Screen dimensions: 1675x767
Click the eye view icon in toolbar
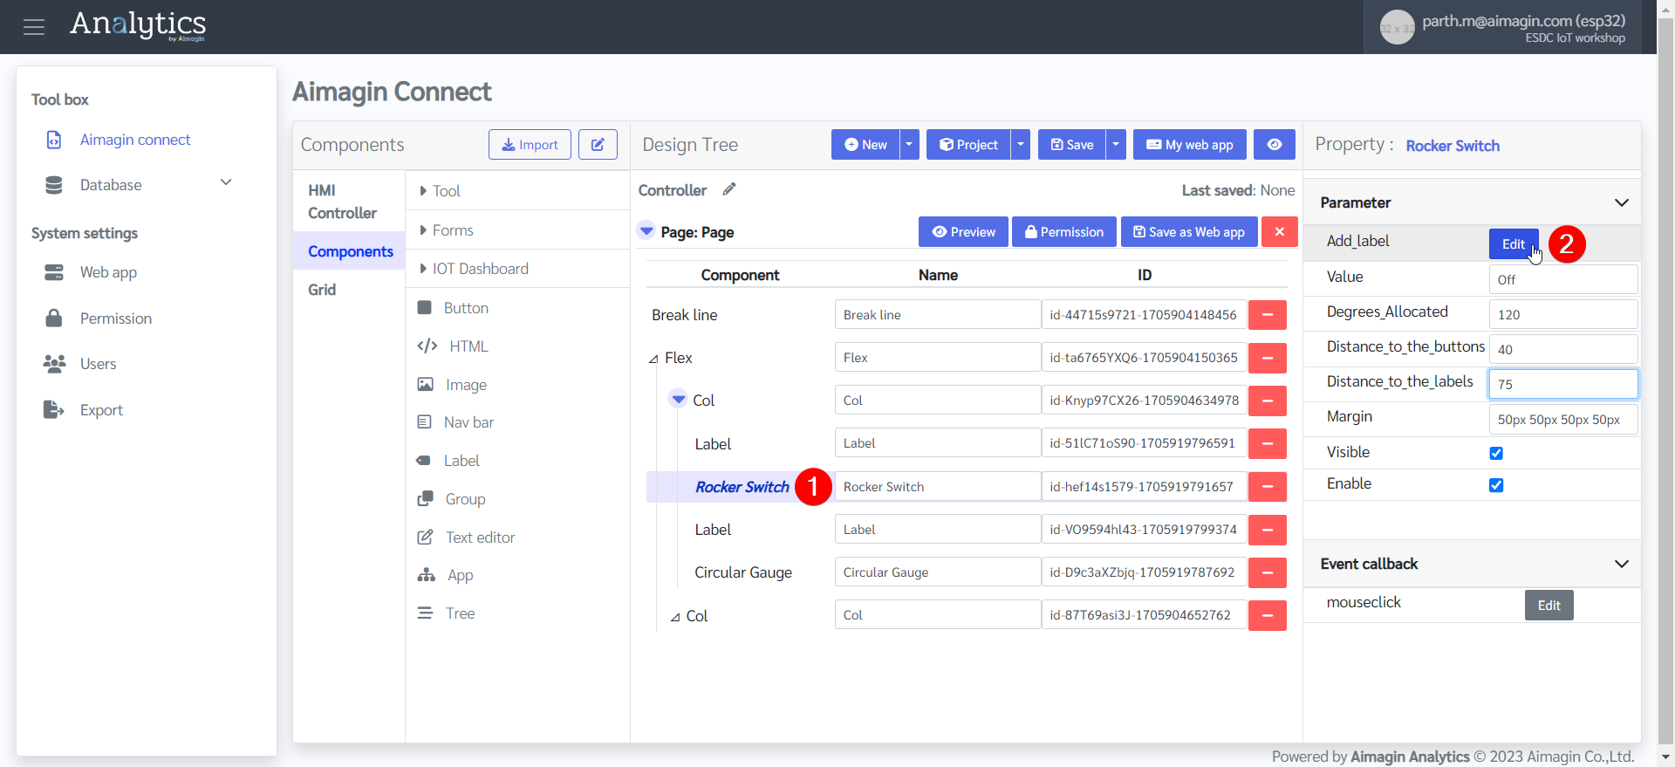1275,145
